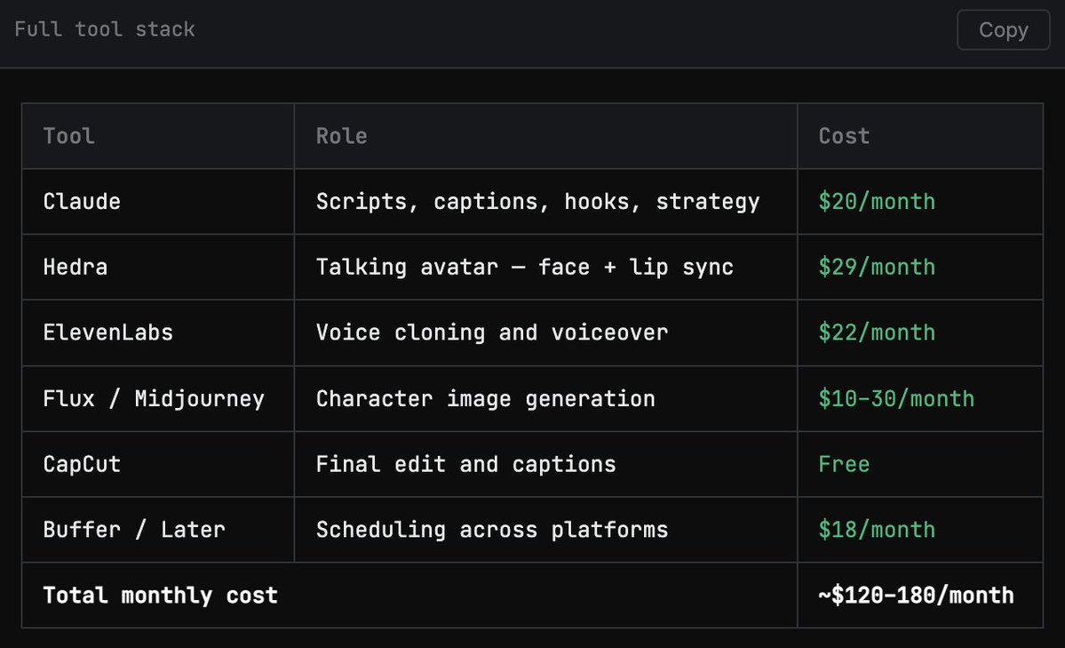Click 'Character image generation' text
Screen dimensions: 1065x648
pyautogui.click(x=486, y=398)
